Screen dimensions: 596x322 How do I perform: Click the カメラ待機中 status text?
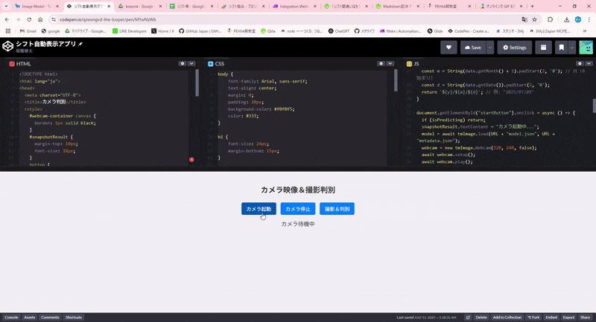(297, 224)
